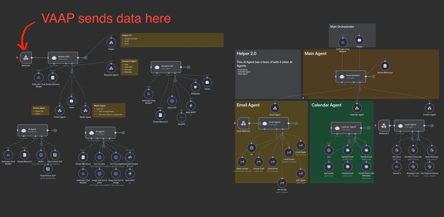Select the Simple Memory1 node
This screenshot has height=217, width=444.
[25, 155]
